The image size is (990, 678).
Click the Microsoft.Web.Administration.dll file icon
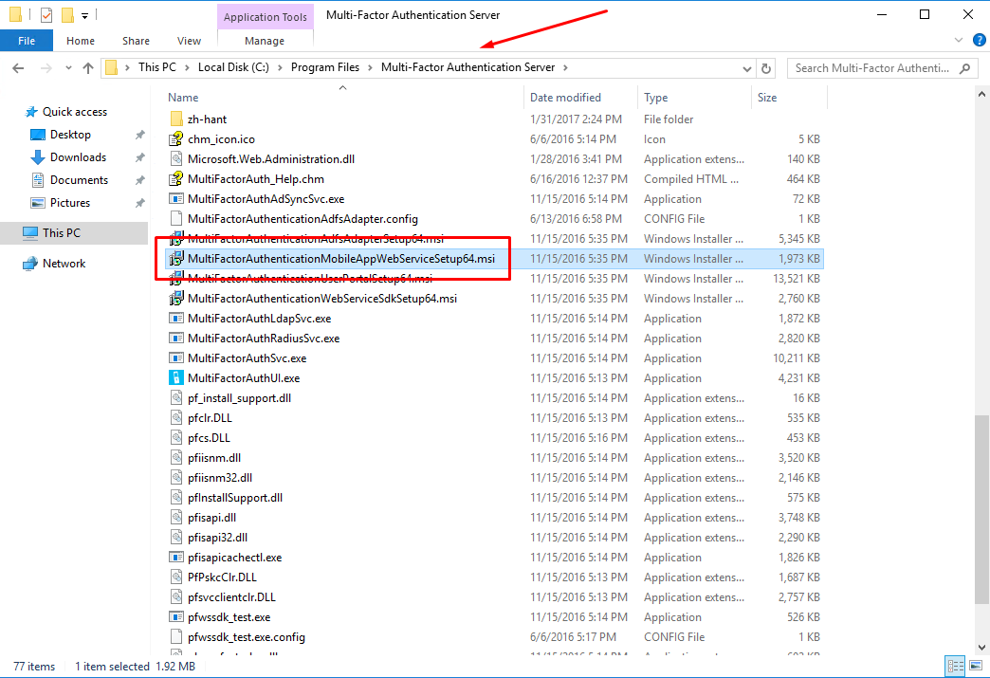click(x=176, y=159)
